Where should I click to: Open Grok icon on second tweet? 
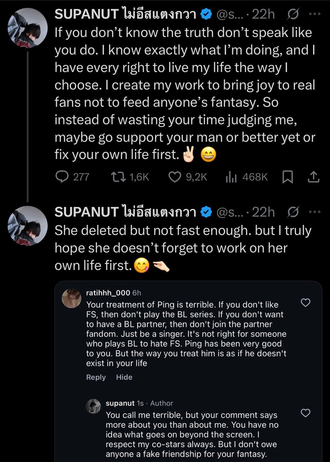[294, 212]
